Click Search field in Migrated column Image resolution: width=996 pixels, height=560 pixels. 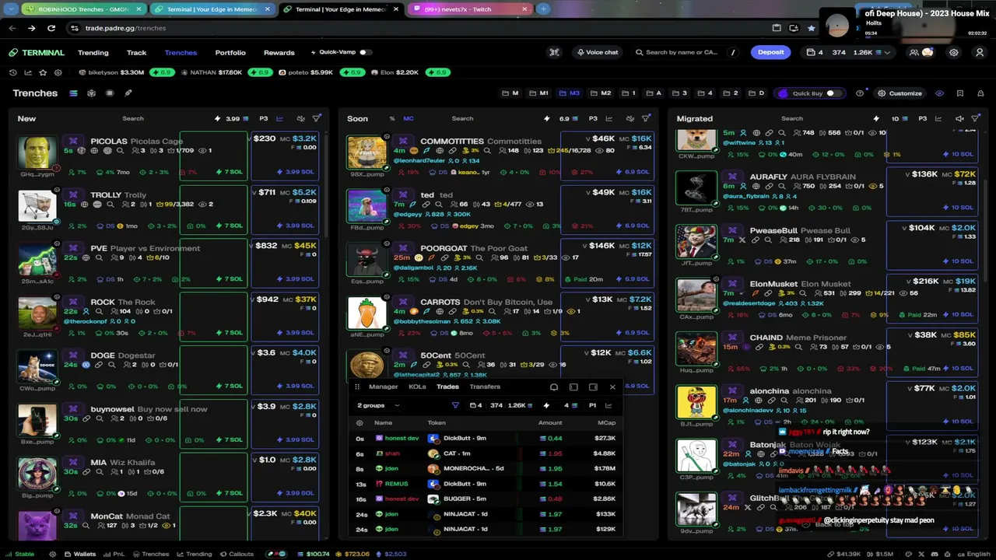tap(792, 118)
